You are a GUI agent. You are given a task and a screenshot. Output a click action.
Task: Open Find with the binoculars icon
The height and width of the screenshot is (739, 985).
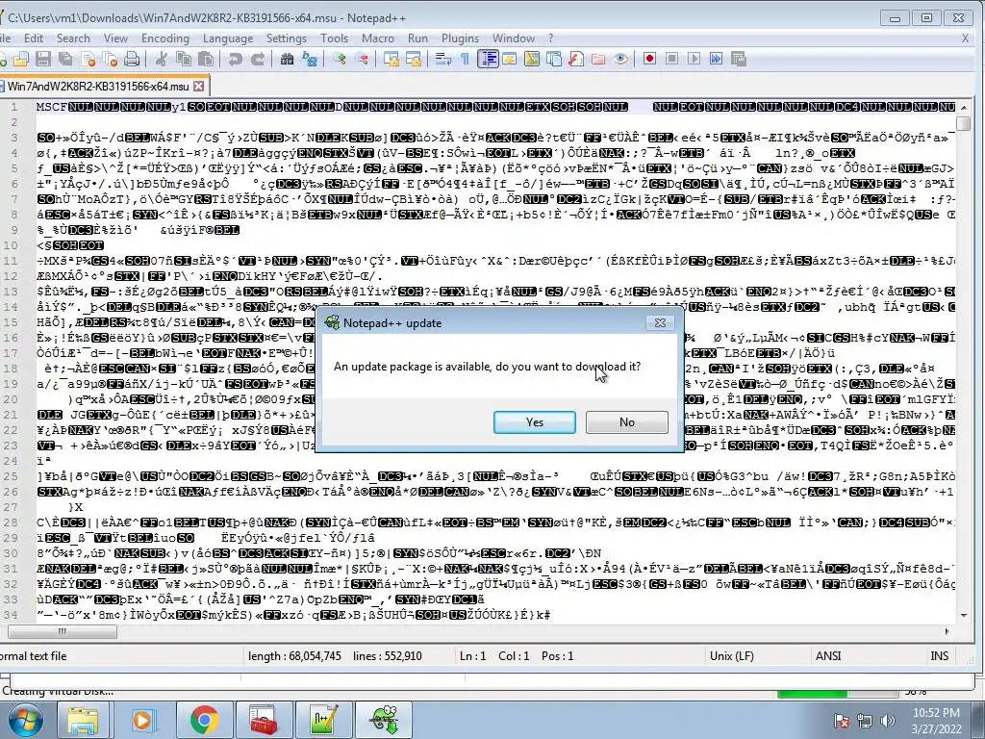287,59
